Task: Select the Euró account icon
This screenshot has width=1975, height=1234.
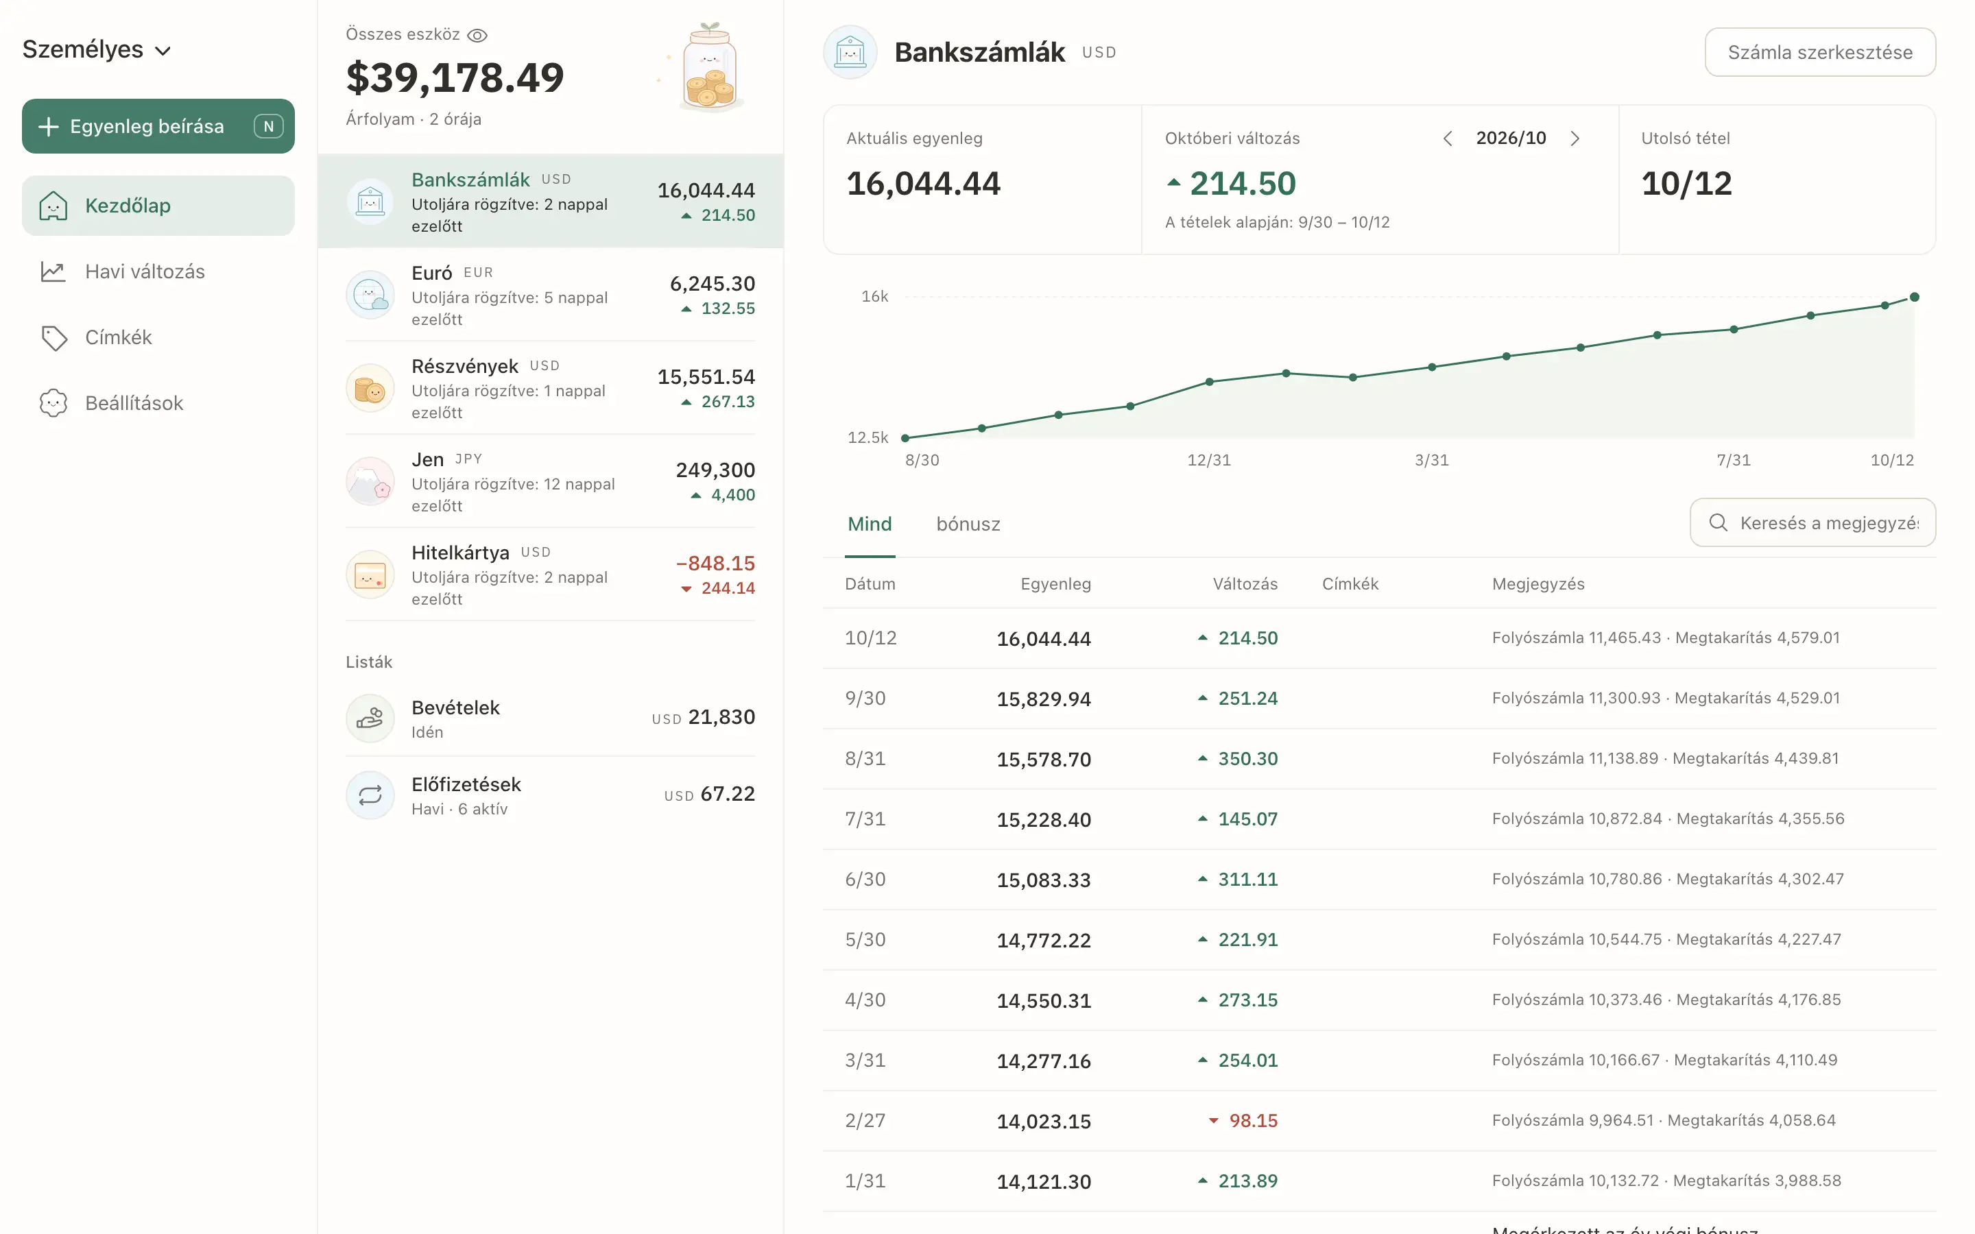Action: coord(370,295)
